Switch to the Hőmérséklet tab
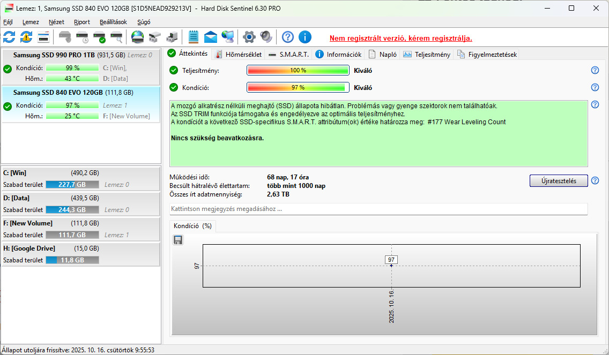 (x=239, y=54)
